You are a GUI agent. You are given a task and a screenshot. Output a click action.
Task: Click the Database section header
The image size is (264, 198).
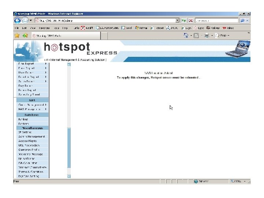tap(32, 115)
